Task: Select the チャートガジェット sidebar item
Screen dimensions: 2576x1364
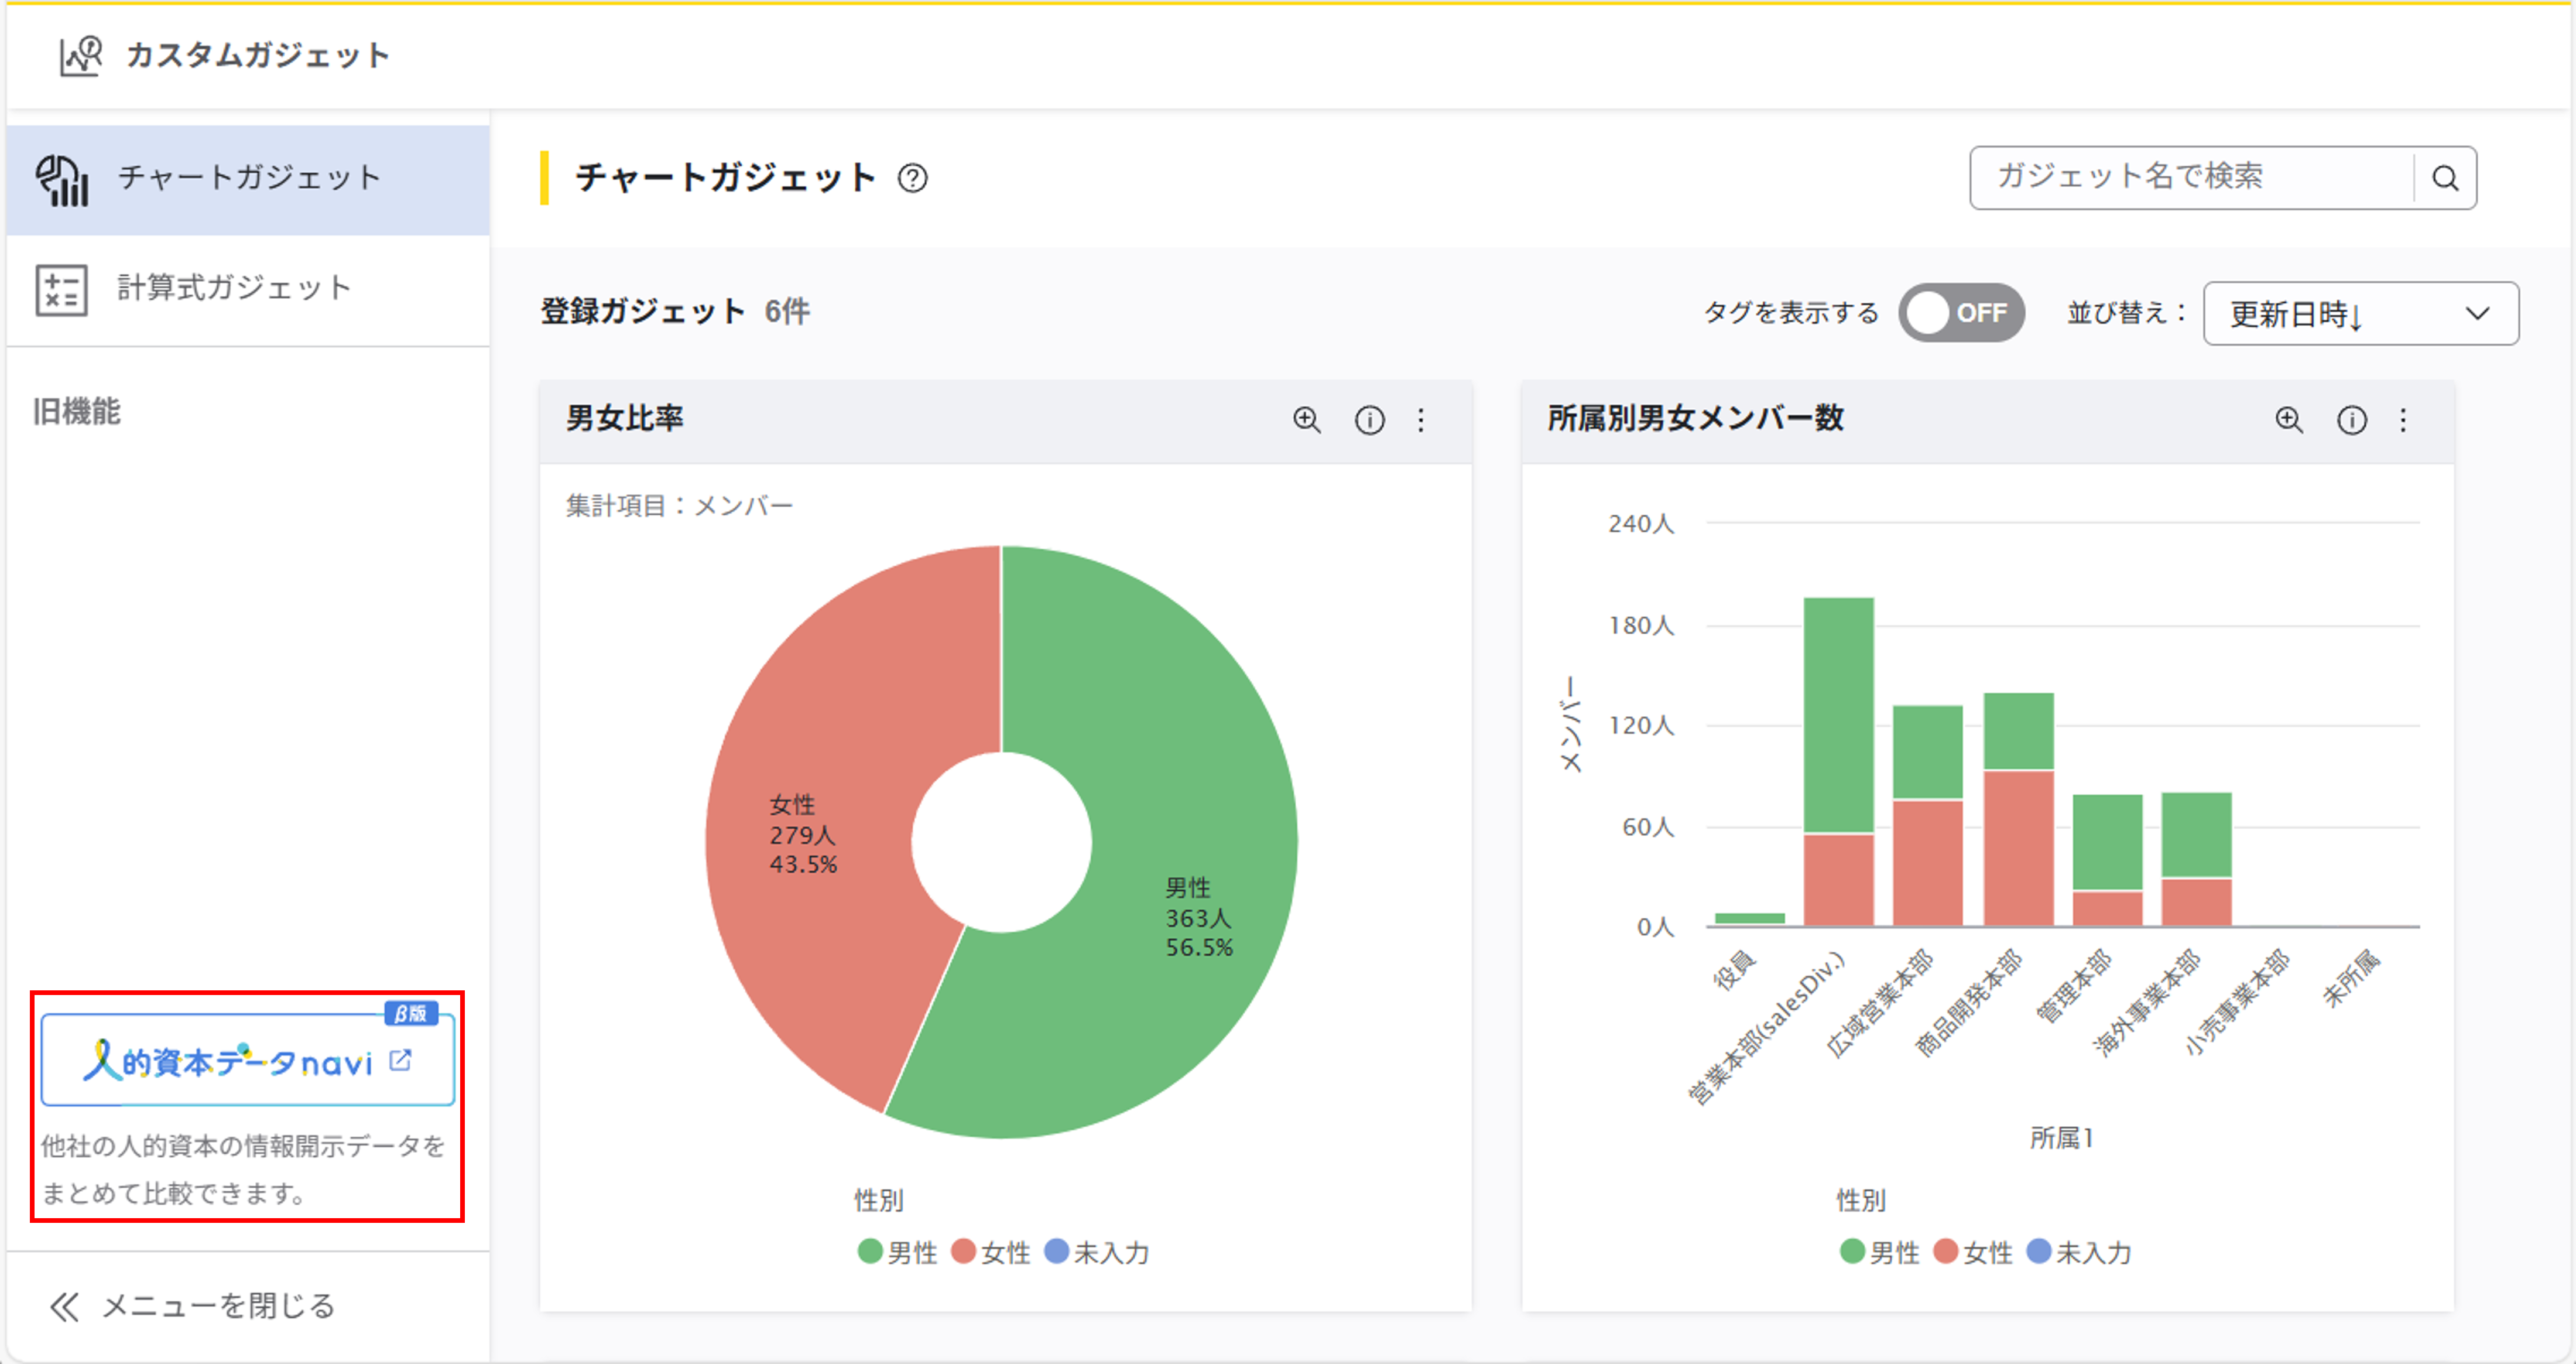Action: (248, 179)
